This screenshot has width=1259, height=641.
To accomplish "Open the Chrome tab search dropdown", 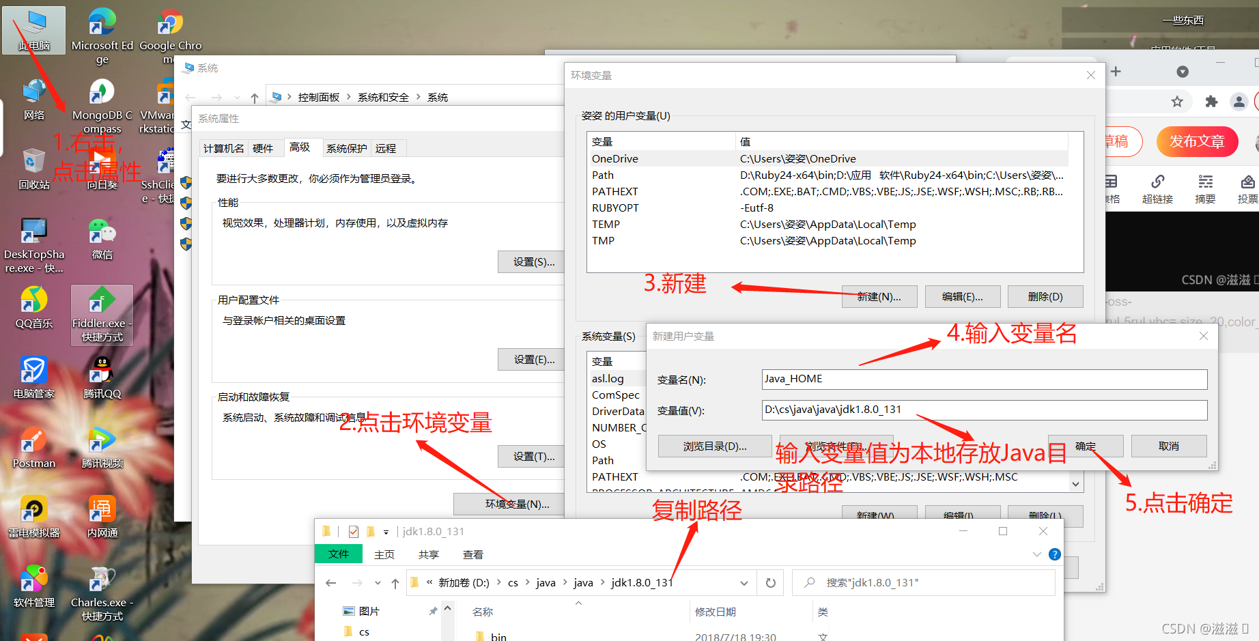I will [x=1183, y=72].
